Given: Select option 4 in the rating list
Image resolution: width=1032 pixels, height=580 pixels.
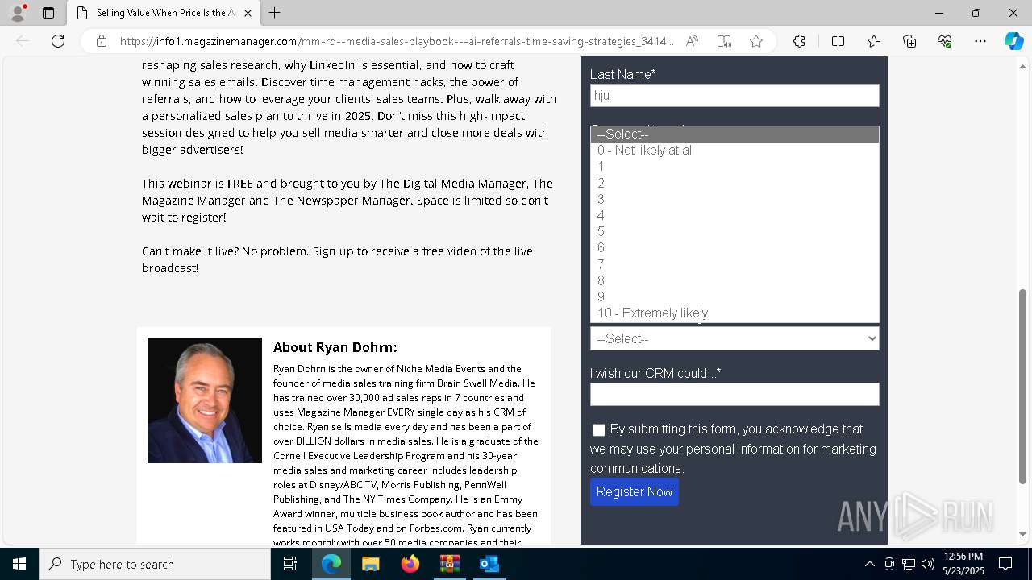Looking at the screenshot, I should pyautogui.click(x=734, y=215).
